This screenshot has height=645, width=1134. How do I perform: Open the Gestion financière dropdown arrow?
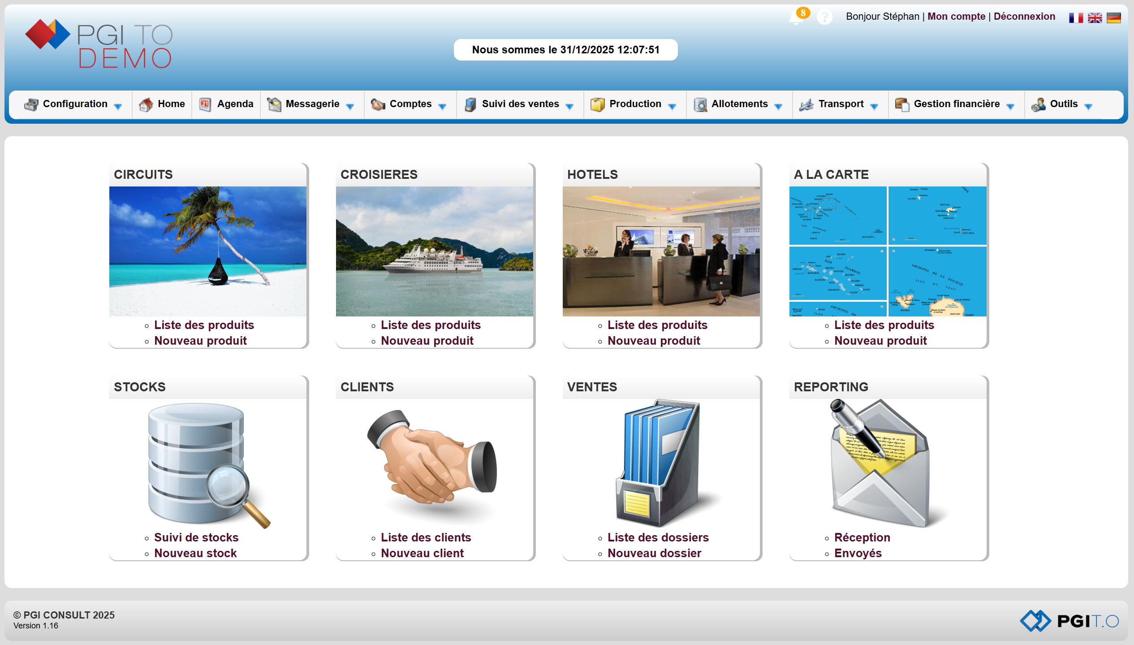pos(1010,106)
